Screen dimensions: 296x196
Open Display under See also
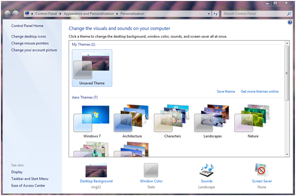[17, 172]
